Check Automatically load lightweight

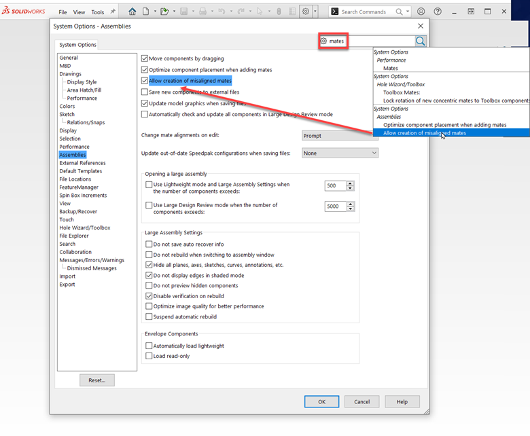tap(149, 346)
